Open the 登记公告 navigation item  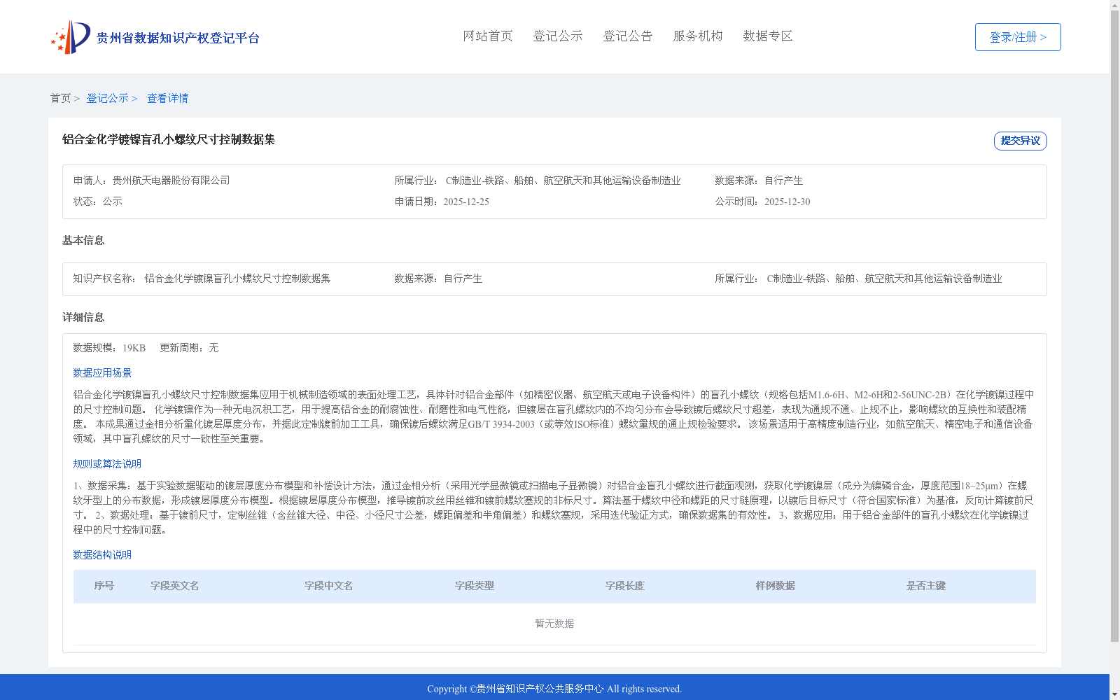tap(628, 36)
